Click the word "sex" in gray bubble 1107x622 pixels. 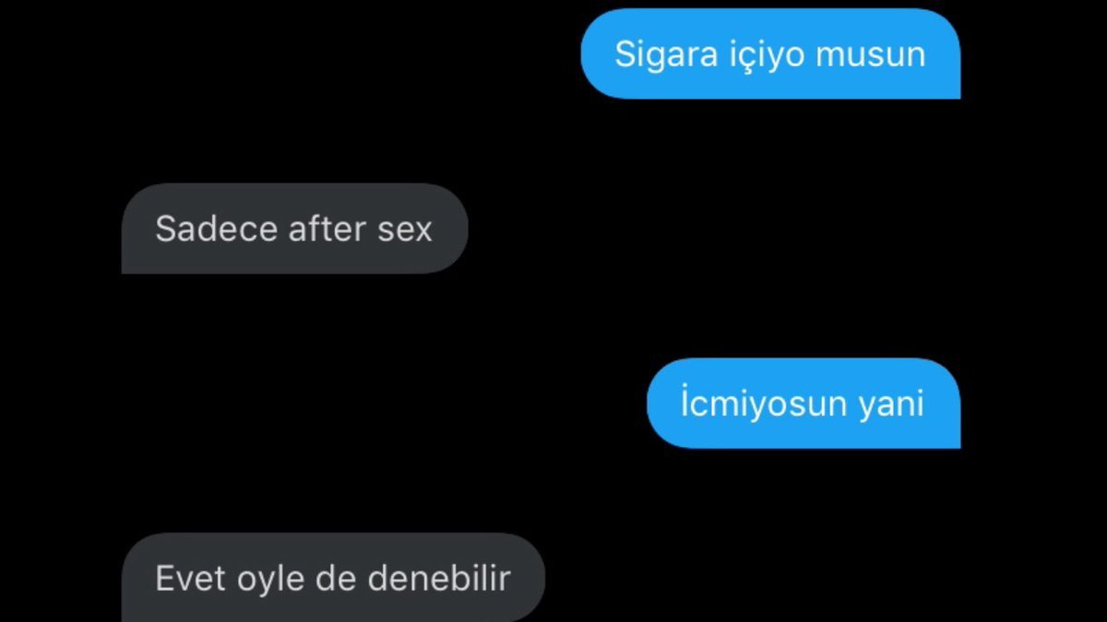tap(404, 230)
